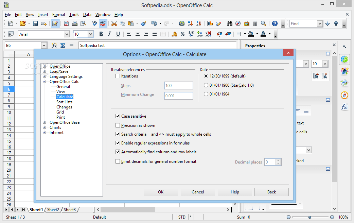
Task: Open the Name Box B6 dropdown
Action: (44, 46)
